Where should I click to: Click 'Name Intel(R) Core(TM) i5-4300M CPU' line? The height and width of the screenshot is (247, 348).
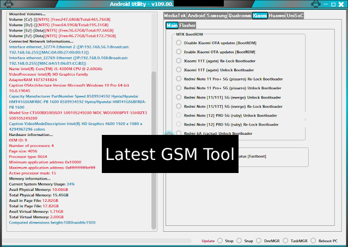[x=56, y=69]
